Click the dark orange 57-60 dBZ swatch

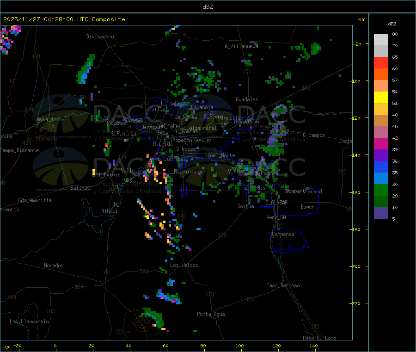click(381, 74)
